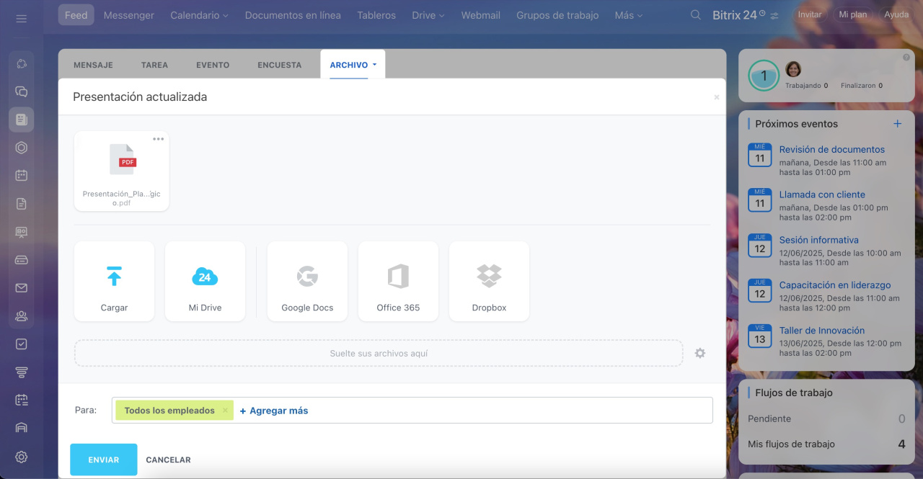
Task: Expand the ARCHIVO tab dropdown arrow
Action: click(x=375, y=65)
